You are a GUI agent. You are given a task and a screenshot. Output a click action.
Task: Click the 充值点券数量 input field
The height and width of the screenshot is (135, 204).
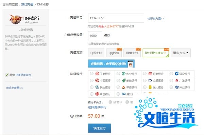pyautogui.click(x=95, y=36)
